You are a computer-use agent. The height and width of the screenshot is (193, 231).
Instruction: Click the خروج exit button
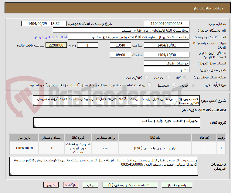click(x=51, y=185)
